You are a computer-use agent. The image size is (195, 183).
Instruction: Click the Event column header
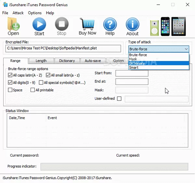click(x=115, y=118)
